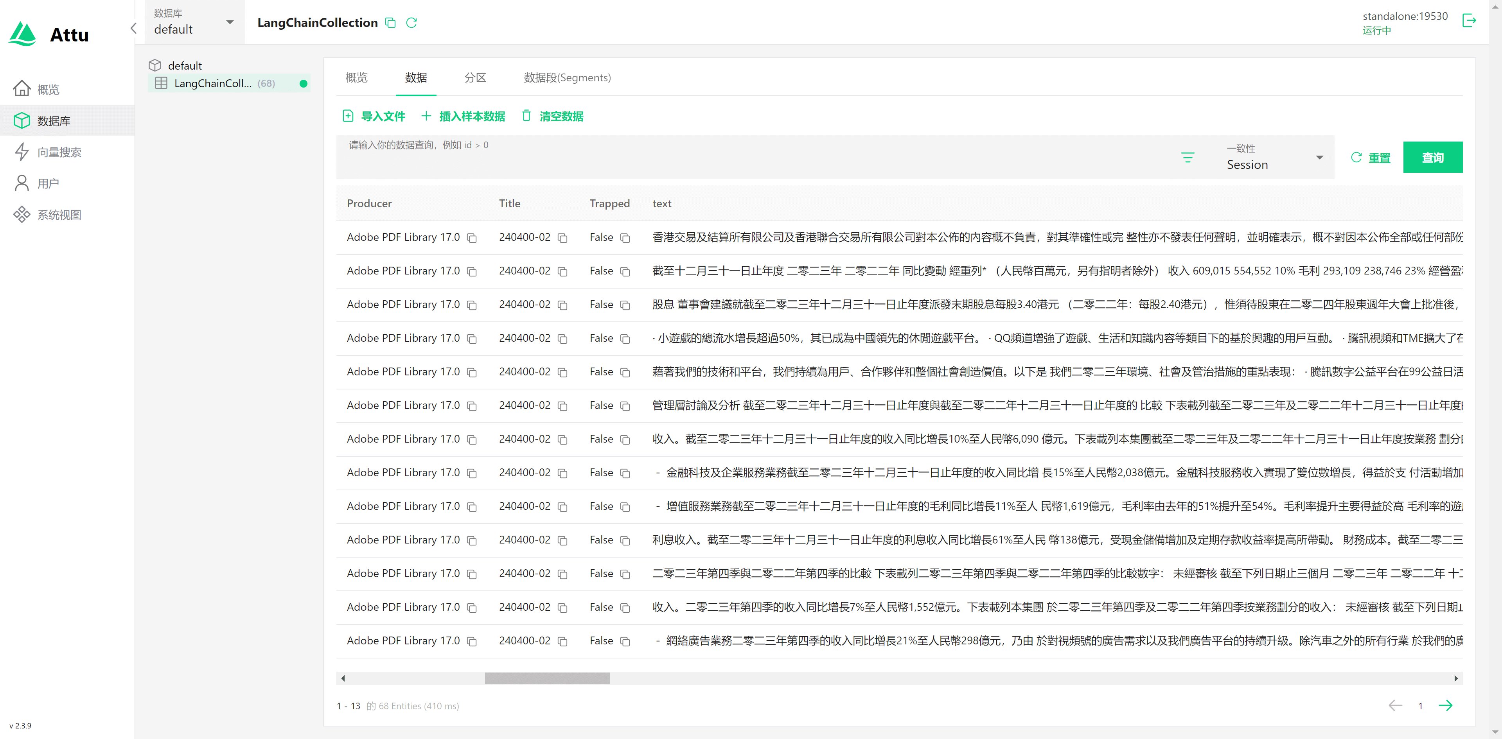
Task: Click the Title column header
Action: (x=509, y=203)
